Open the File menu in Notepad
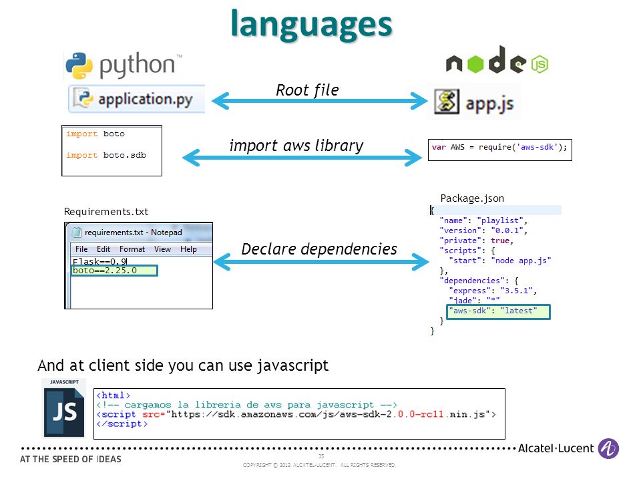Screen dimensions: 641x481 [81, 249]
